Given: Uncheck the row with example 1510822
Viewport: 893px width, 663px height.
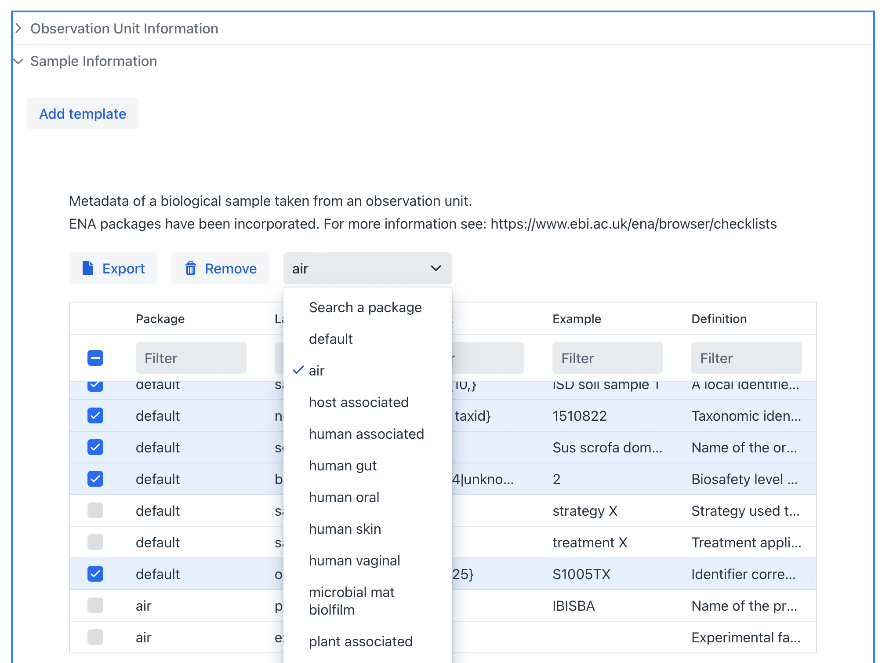Looking at the screenshot, I should (x=95, y=415).
